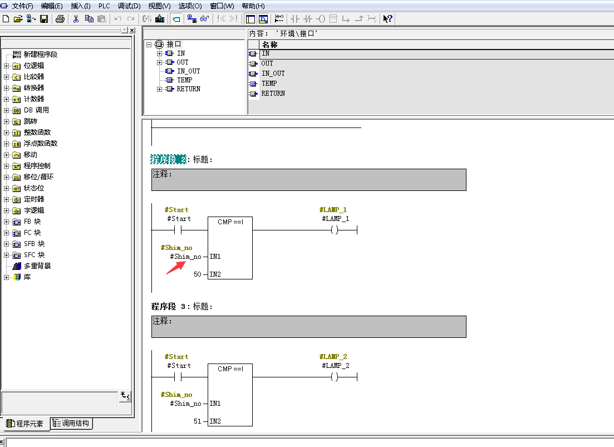Screen dimensions: 614x447
Task: Click the #Shim_no IN1 operand in 程序段 2
Action: [186, 257]
